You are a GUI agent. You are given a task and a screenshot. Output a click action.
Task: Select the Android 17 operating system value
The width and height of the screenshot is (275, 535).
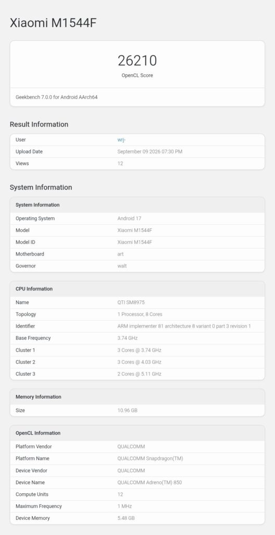pyautogui.click(x=129, y=218)
